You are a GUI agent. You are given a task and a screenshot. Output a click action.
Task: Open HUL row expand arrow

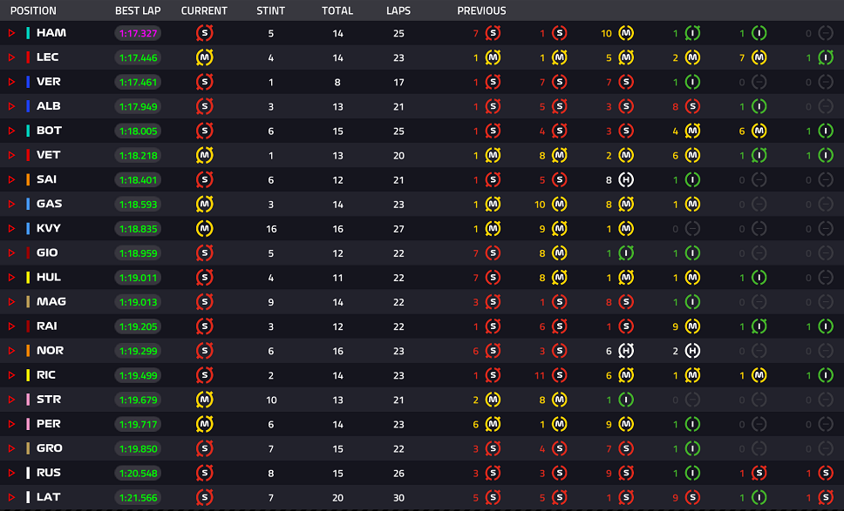pos(11,277)
